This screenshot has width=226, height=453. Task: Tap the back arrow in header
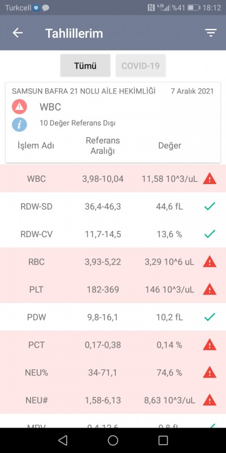(x=18, y=33)
